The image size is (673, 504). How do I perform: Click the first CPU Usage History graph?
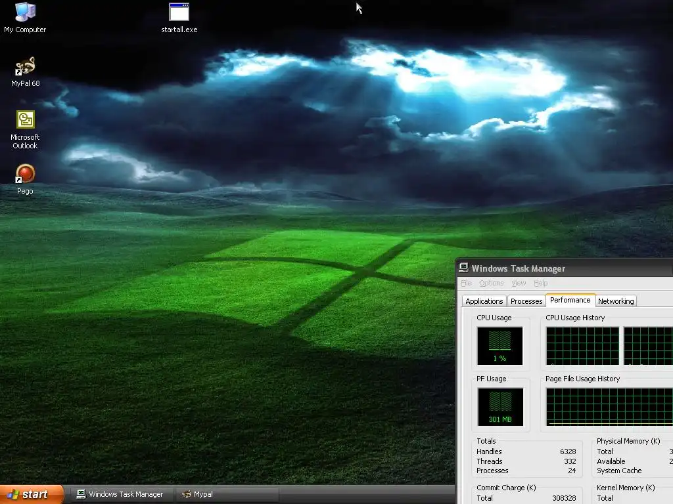click(582, 346)
